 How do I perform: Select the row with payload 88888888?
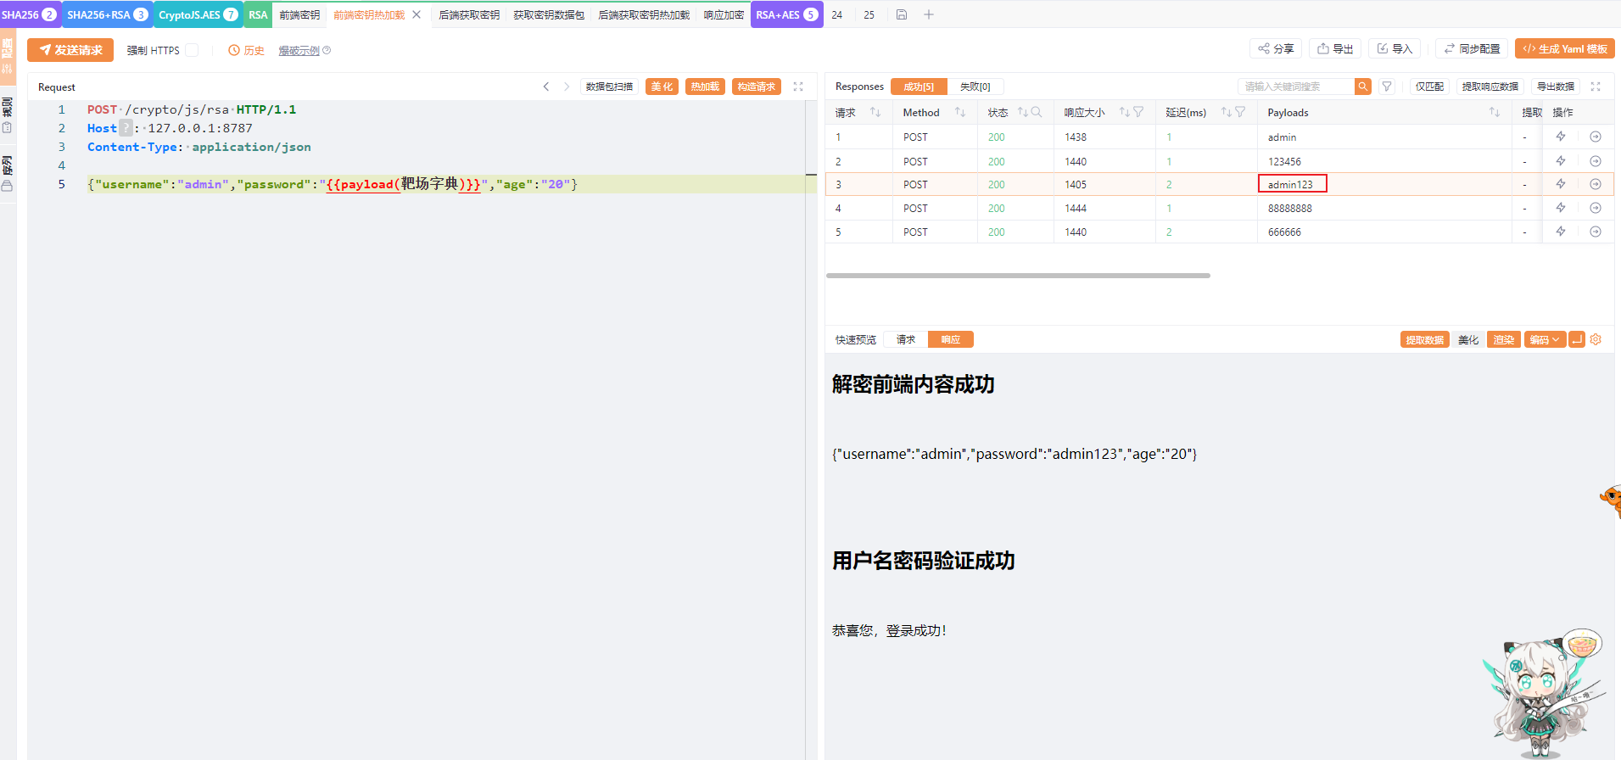pos(1219,208)
